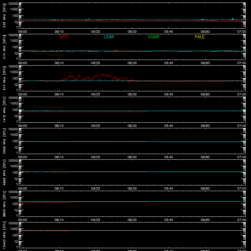Image resolution: width=251 pixels, height=251 pixels.
Task: Click the 100 y-axis value on 610 MHz panel
Action: [15, 78]
